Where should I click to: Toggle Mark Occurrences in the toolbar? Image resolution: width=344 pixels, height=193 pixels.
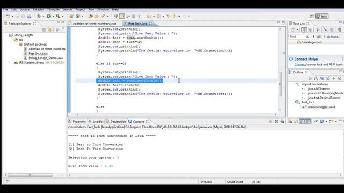point(122,16)
